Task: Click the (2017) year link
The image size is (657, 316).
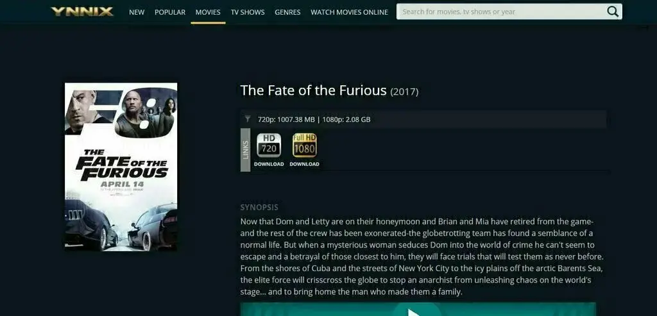Action: point(404,92)
